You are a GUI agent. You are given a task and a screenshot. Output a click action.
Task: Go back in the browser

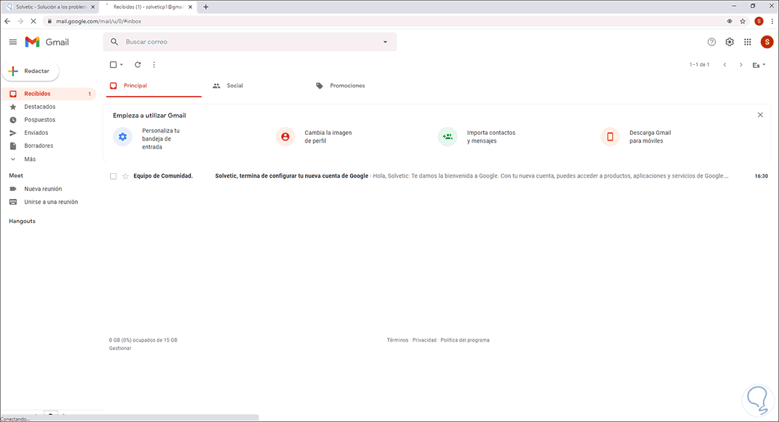(7, 21)
